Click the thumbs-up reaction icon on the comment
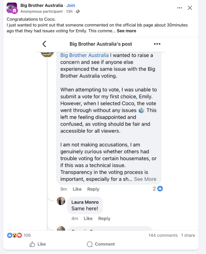Screen dimensions: 206x254 click(160, 189)
